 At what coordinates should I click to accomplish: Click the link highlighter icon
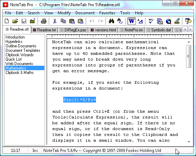(x=177, y=21)
